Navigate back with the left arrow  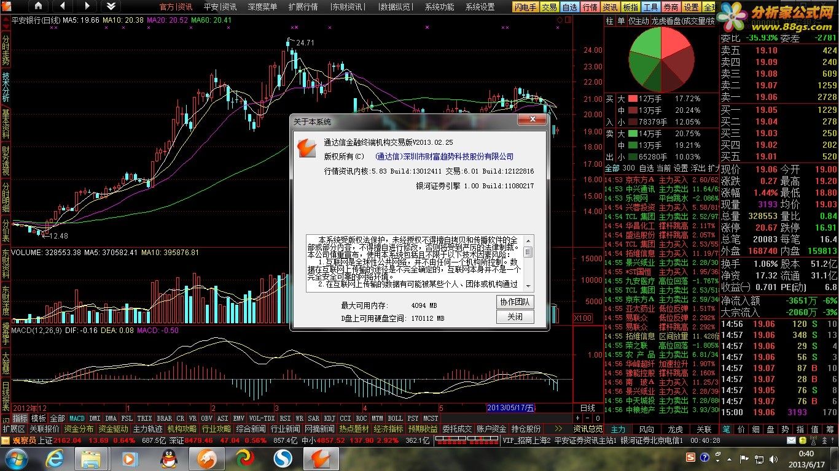pos(63,6)
